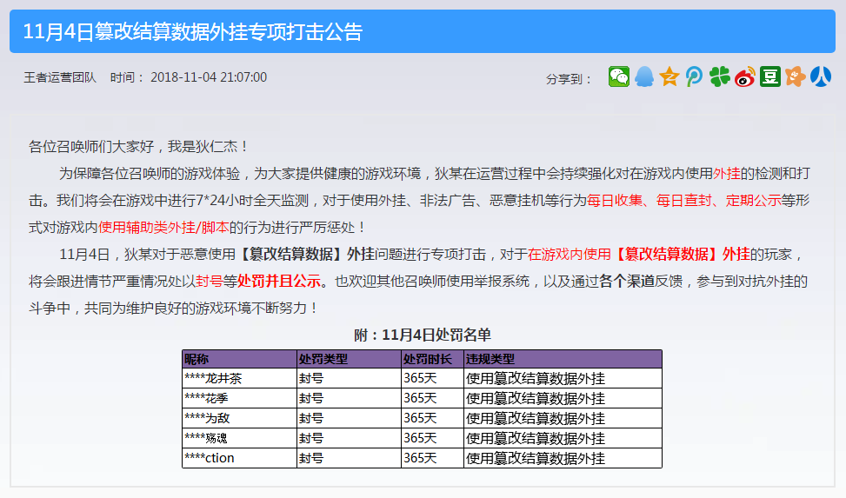
Task: Click the orange smiling star share icon
Action: (796, 76)
